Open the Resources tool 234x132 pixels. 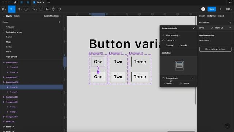click(47, 9)
